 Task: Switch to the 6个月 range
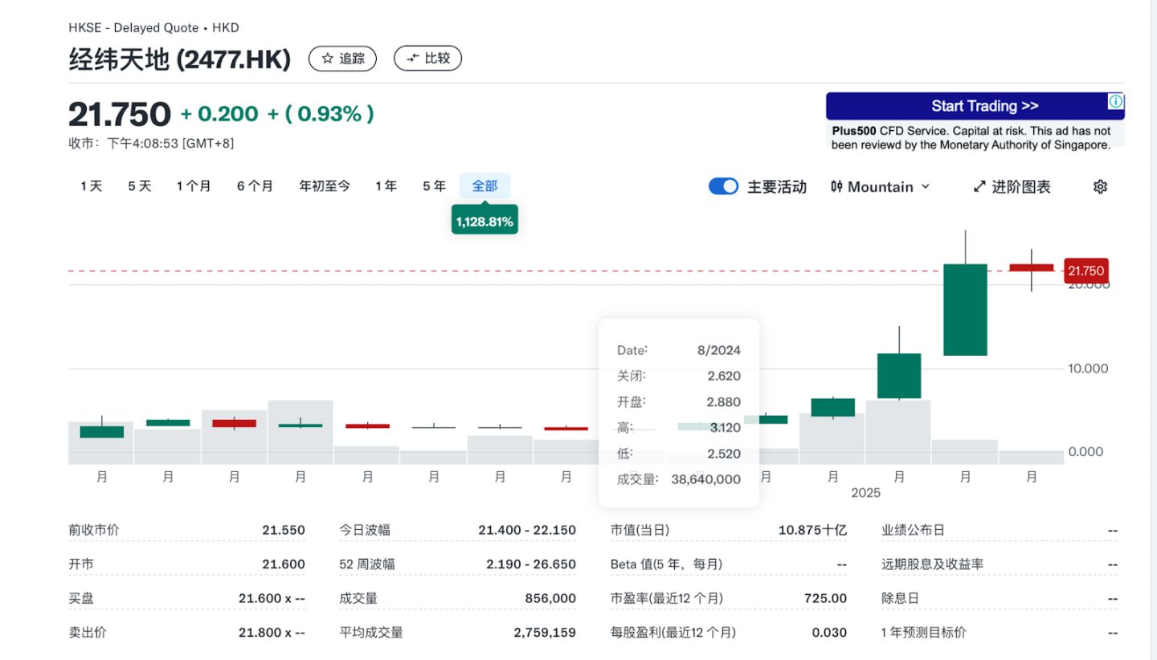255,186
